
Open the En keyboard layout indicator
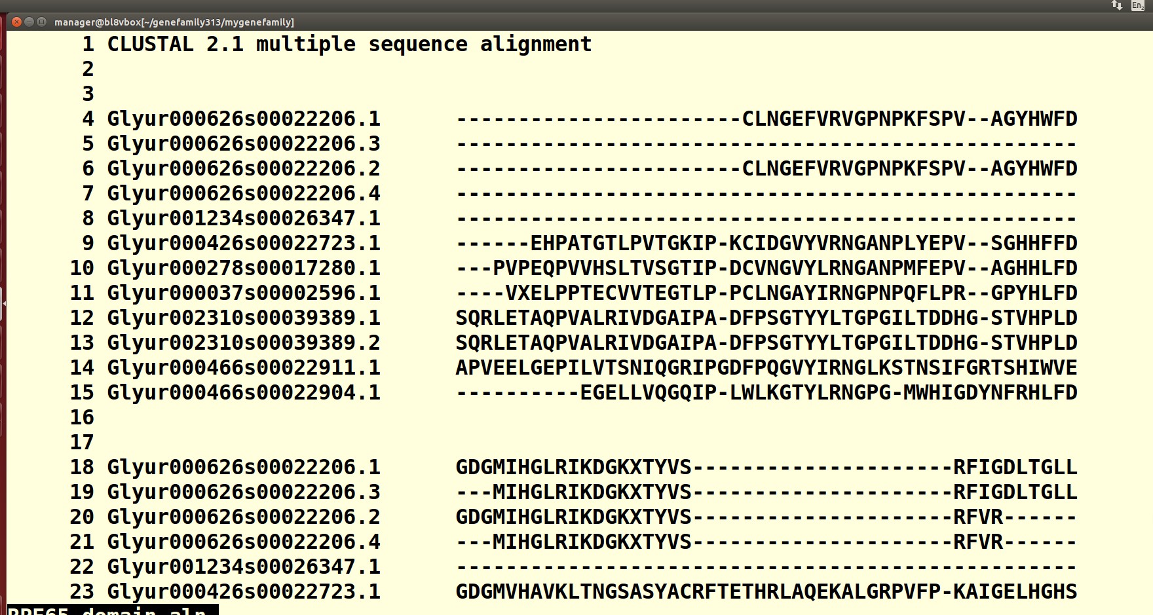pos(1137,6)
